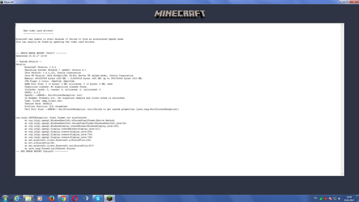
Task: Click the 'JVM Flags: 2 total' line
Action: tap(49, 81)
